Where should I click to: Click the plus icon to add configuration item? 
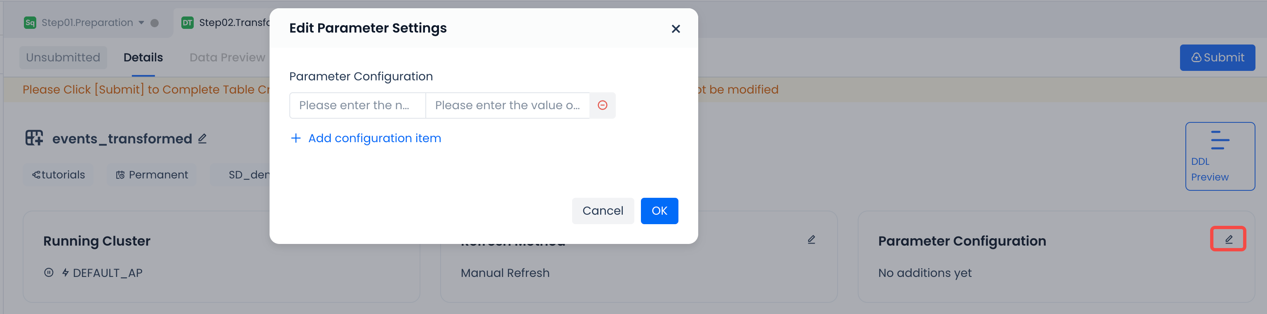click(x=296, y=138)
